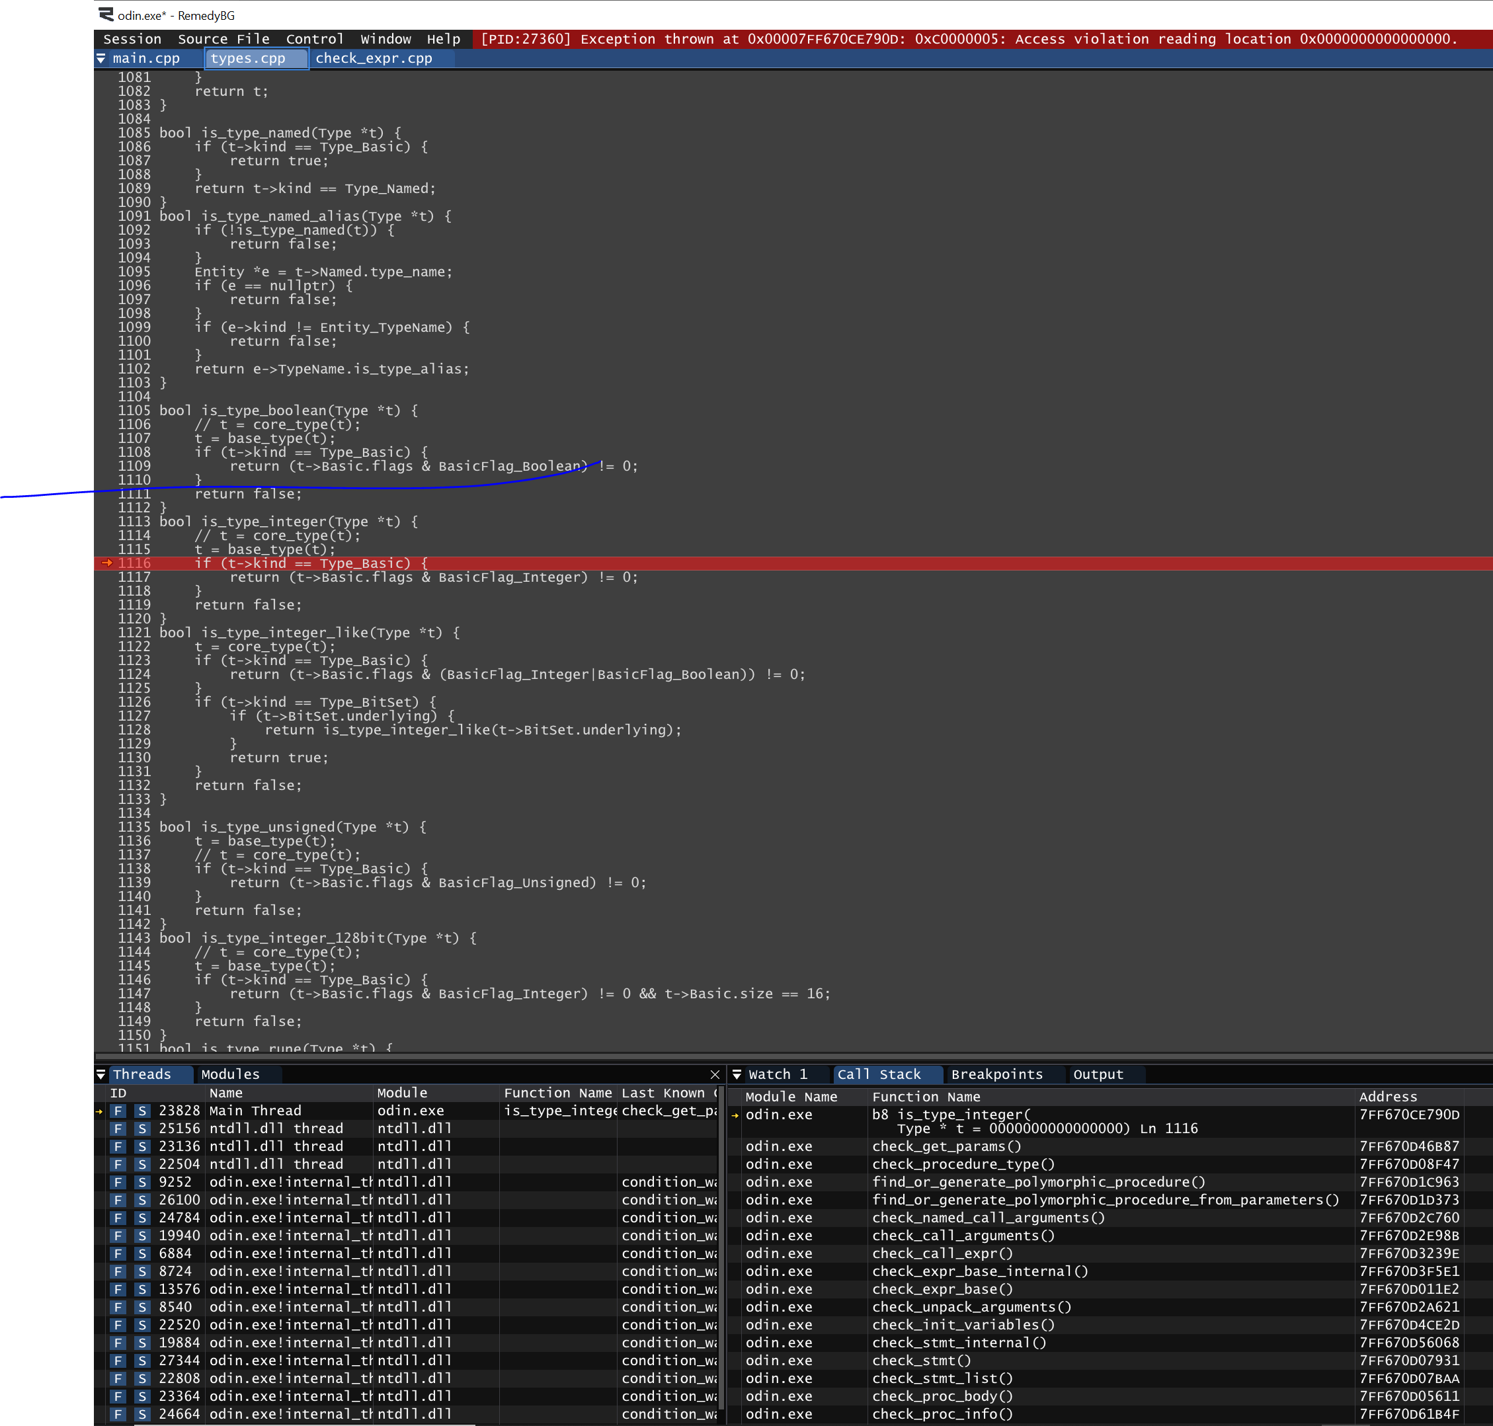Toggle the F button for thread 27344

118,1361
